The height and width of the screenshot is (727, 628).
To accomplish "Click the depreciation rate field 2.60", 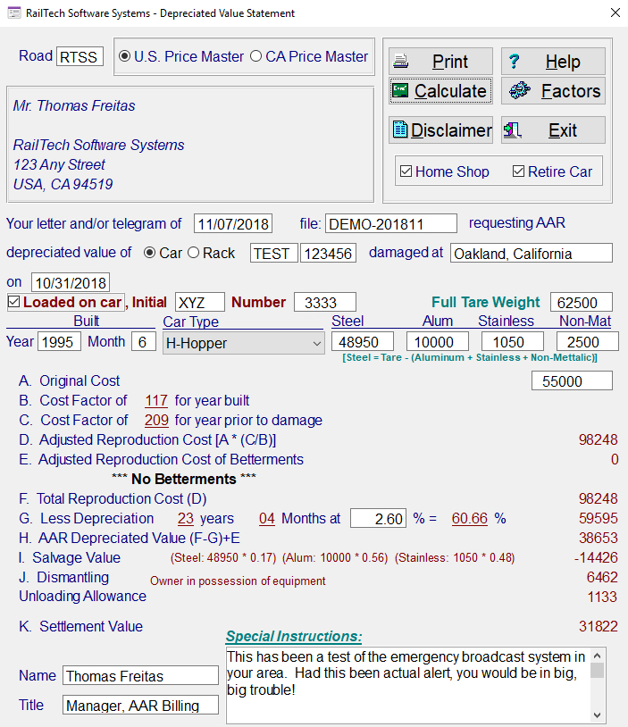I will 379,518.
